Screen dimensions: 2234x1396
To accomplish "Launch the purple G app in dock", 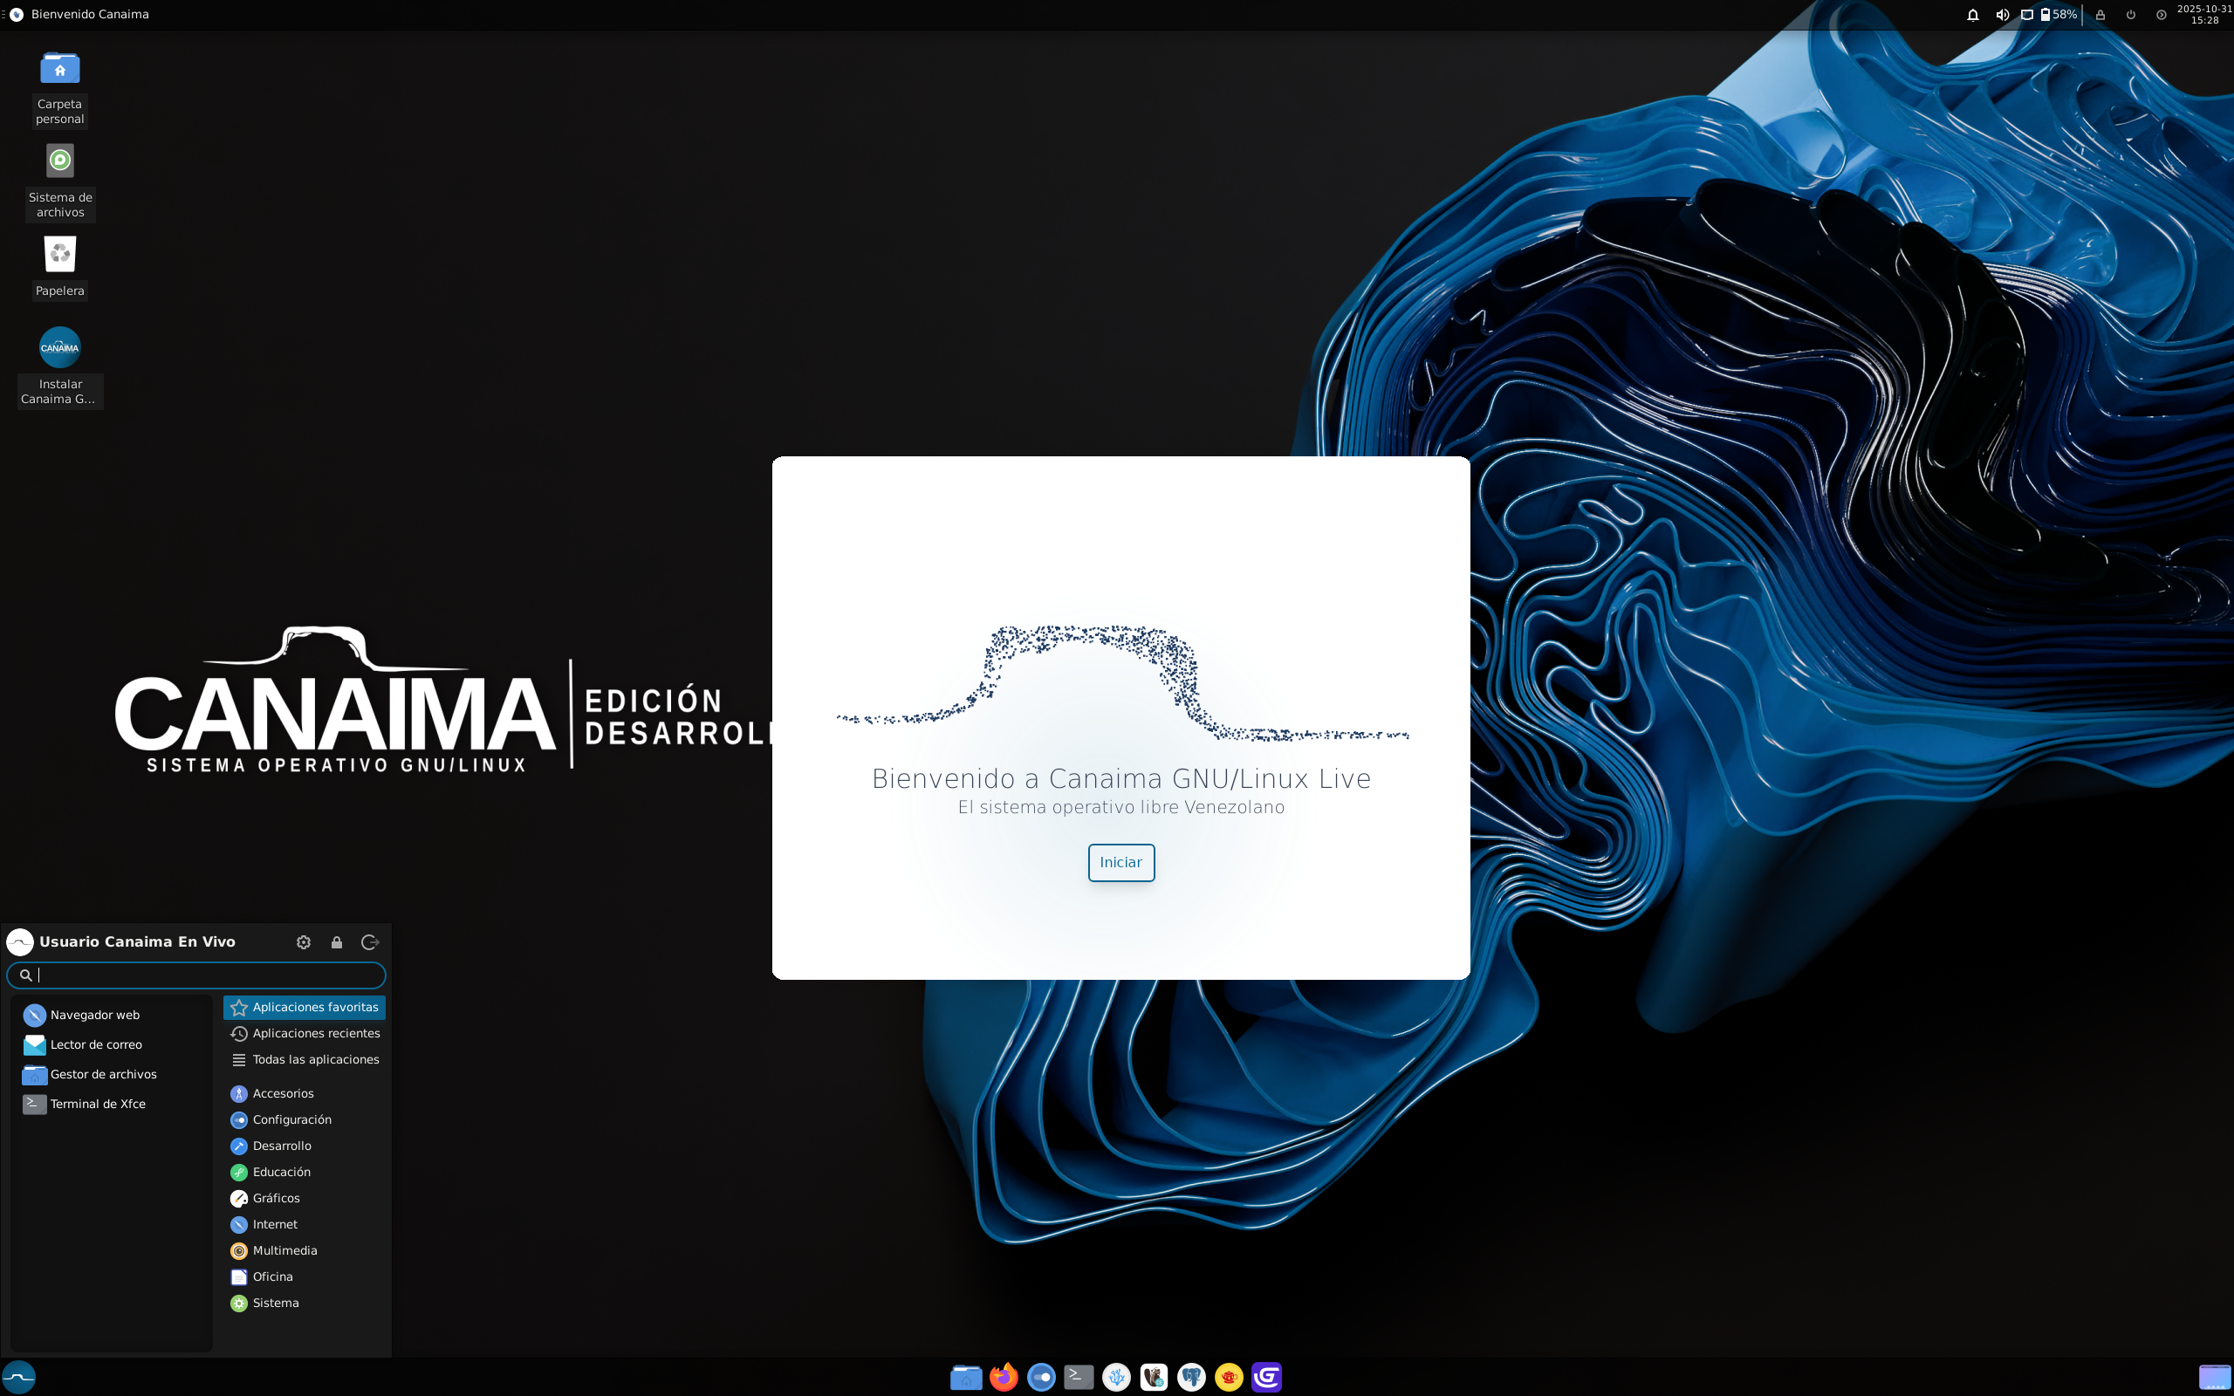I will [1266, 1377].
